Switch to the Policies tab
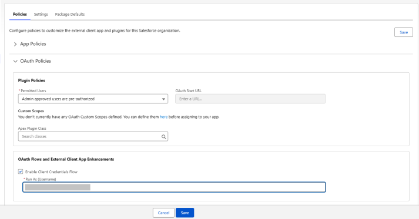419x219 pixels. (x=20, y=15)
